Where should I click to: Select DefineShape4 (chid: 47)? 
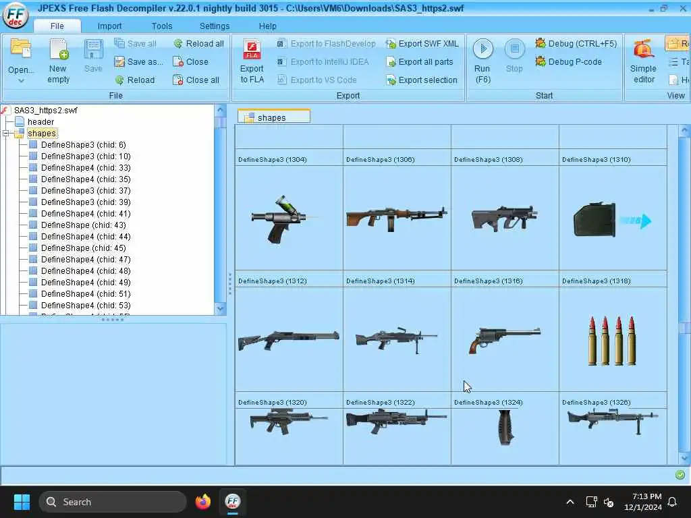coord(86,259)
